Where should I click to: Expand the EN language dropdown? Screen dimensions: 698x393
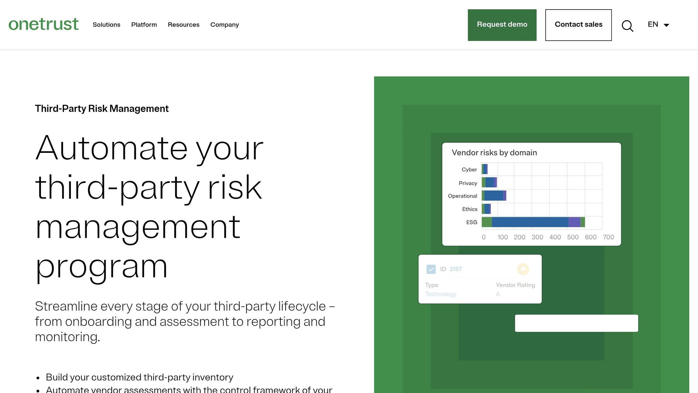pos(658,25)
